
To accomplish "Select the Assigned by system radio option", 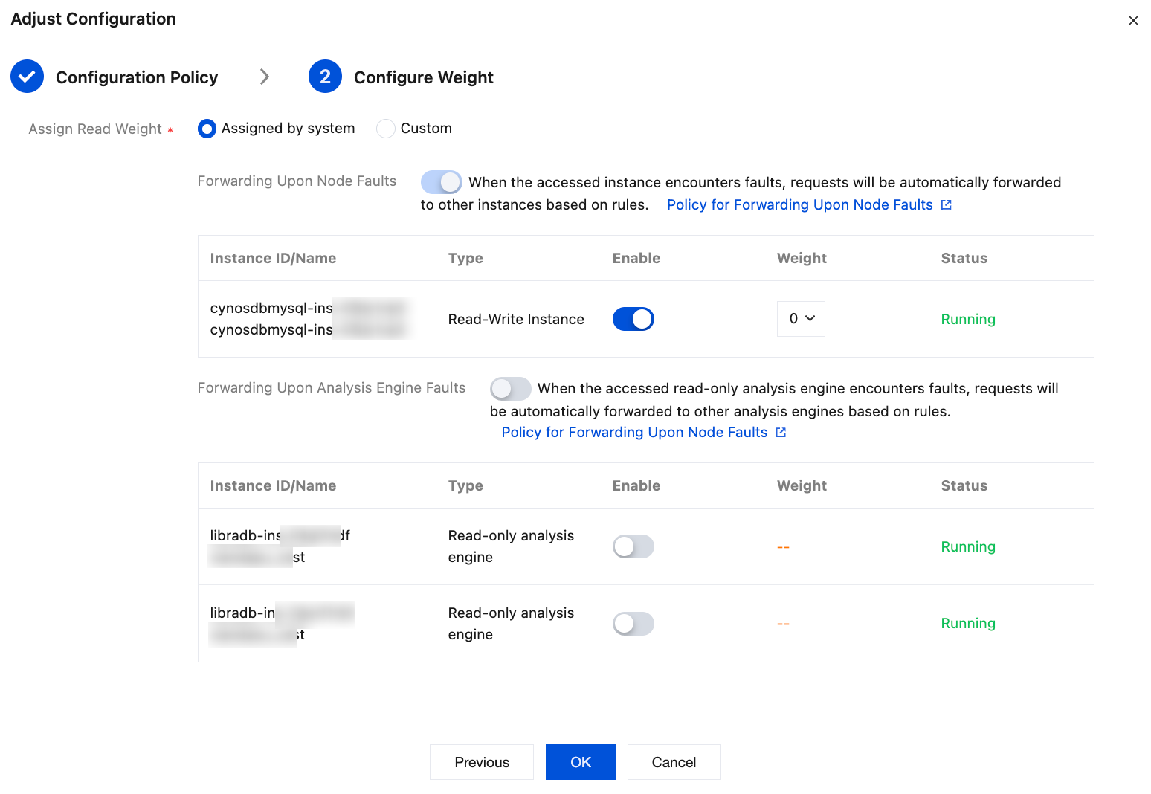I will point(207,129).
